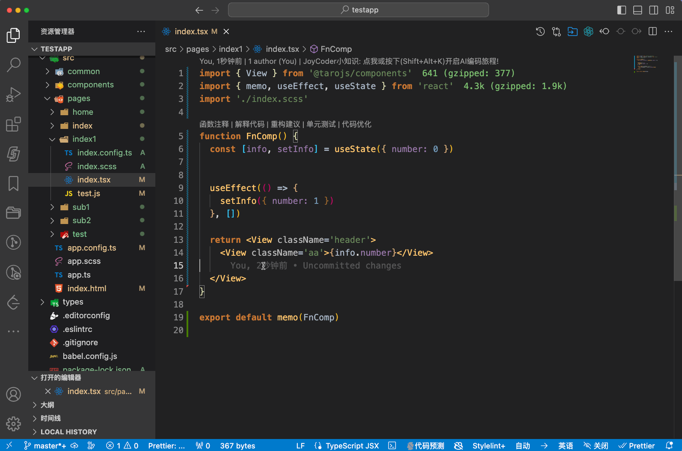Click src in the breadcrumb
Screen dimensions: 682x451
coord(171,49)
